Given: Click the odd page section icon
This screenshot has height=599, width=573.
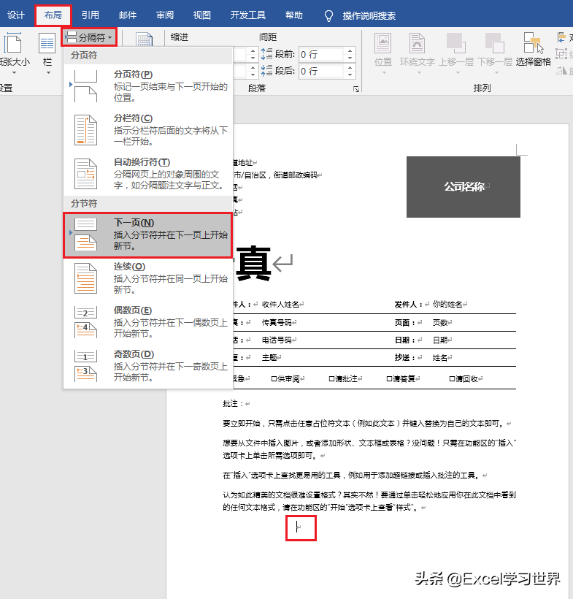Looking at the screenshot, I should pos(85,366).
